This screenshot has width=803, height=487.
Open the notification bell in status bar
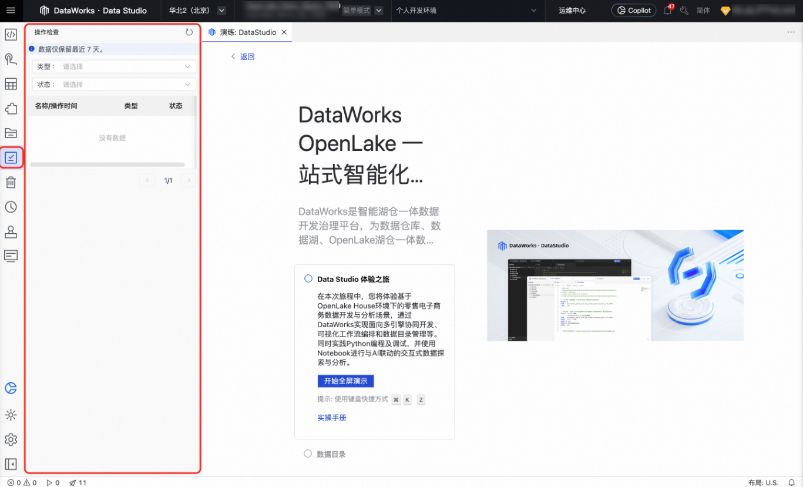coord(791,483)
